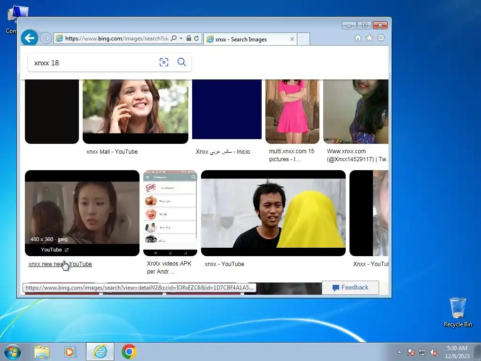Open the man with yellow veil thumbnail
The image size is (481, 361).
[x=273, y=213]
